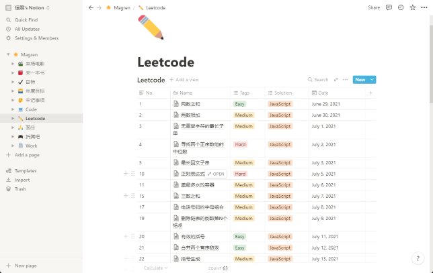Click the Share button

pyautogui.click(x=374, y=7)
